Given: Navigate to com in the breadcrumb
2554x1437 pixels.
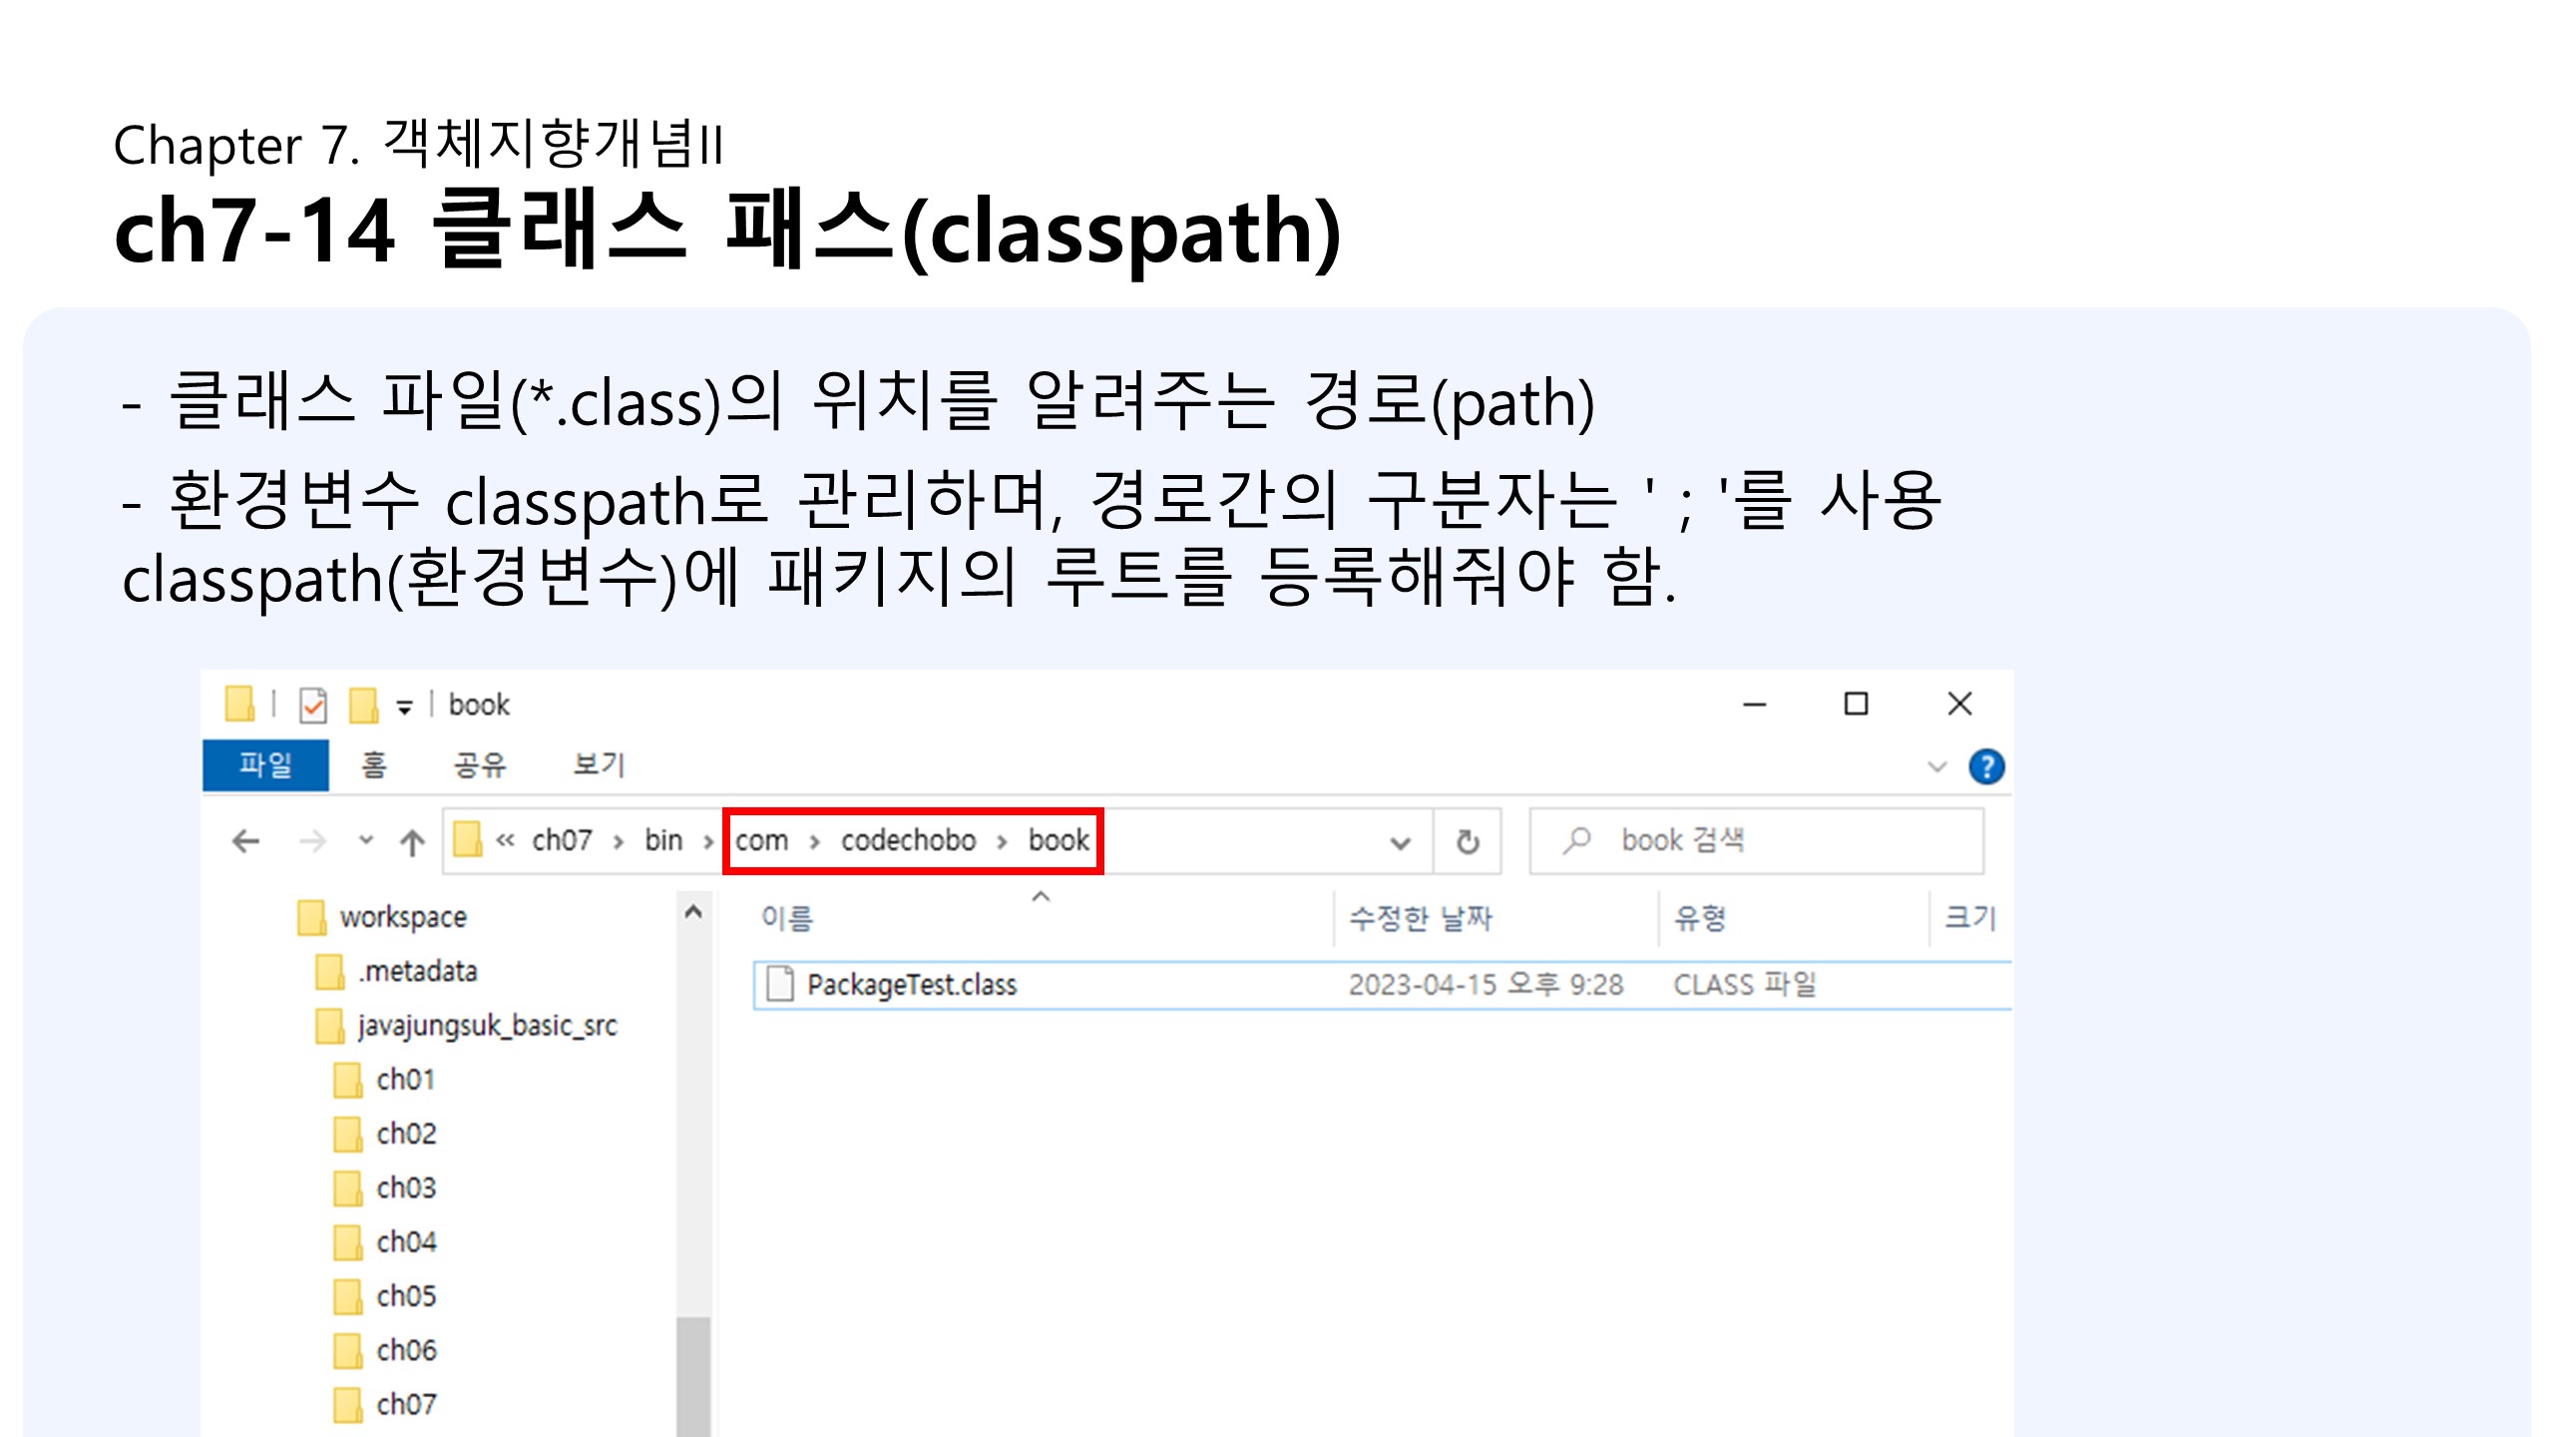Looking at the screenshot, I should tap(761, 841).
